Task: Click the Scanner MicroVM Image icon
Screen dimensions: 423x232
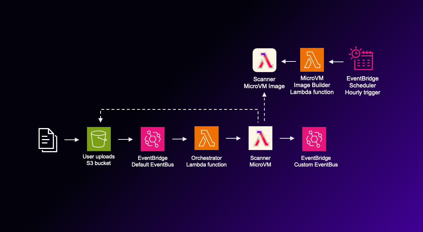Action: (x=264, y=60)
